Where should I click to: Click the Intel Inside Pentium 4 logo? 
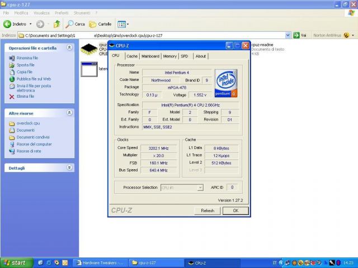(x=226, y=83)
